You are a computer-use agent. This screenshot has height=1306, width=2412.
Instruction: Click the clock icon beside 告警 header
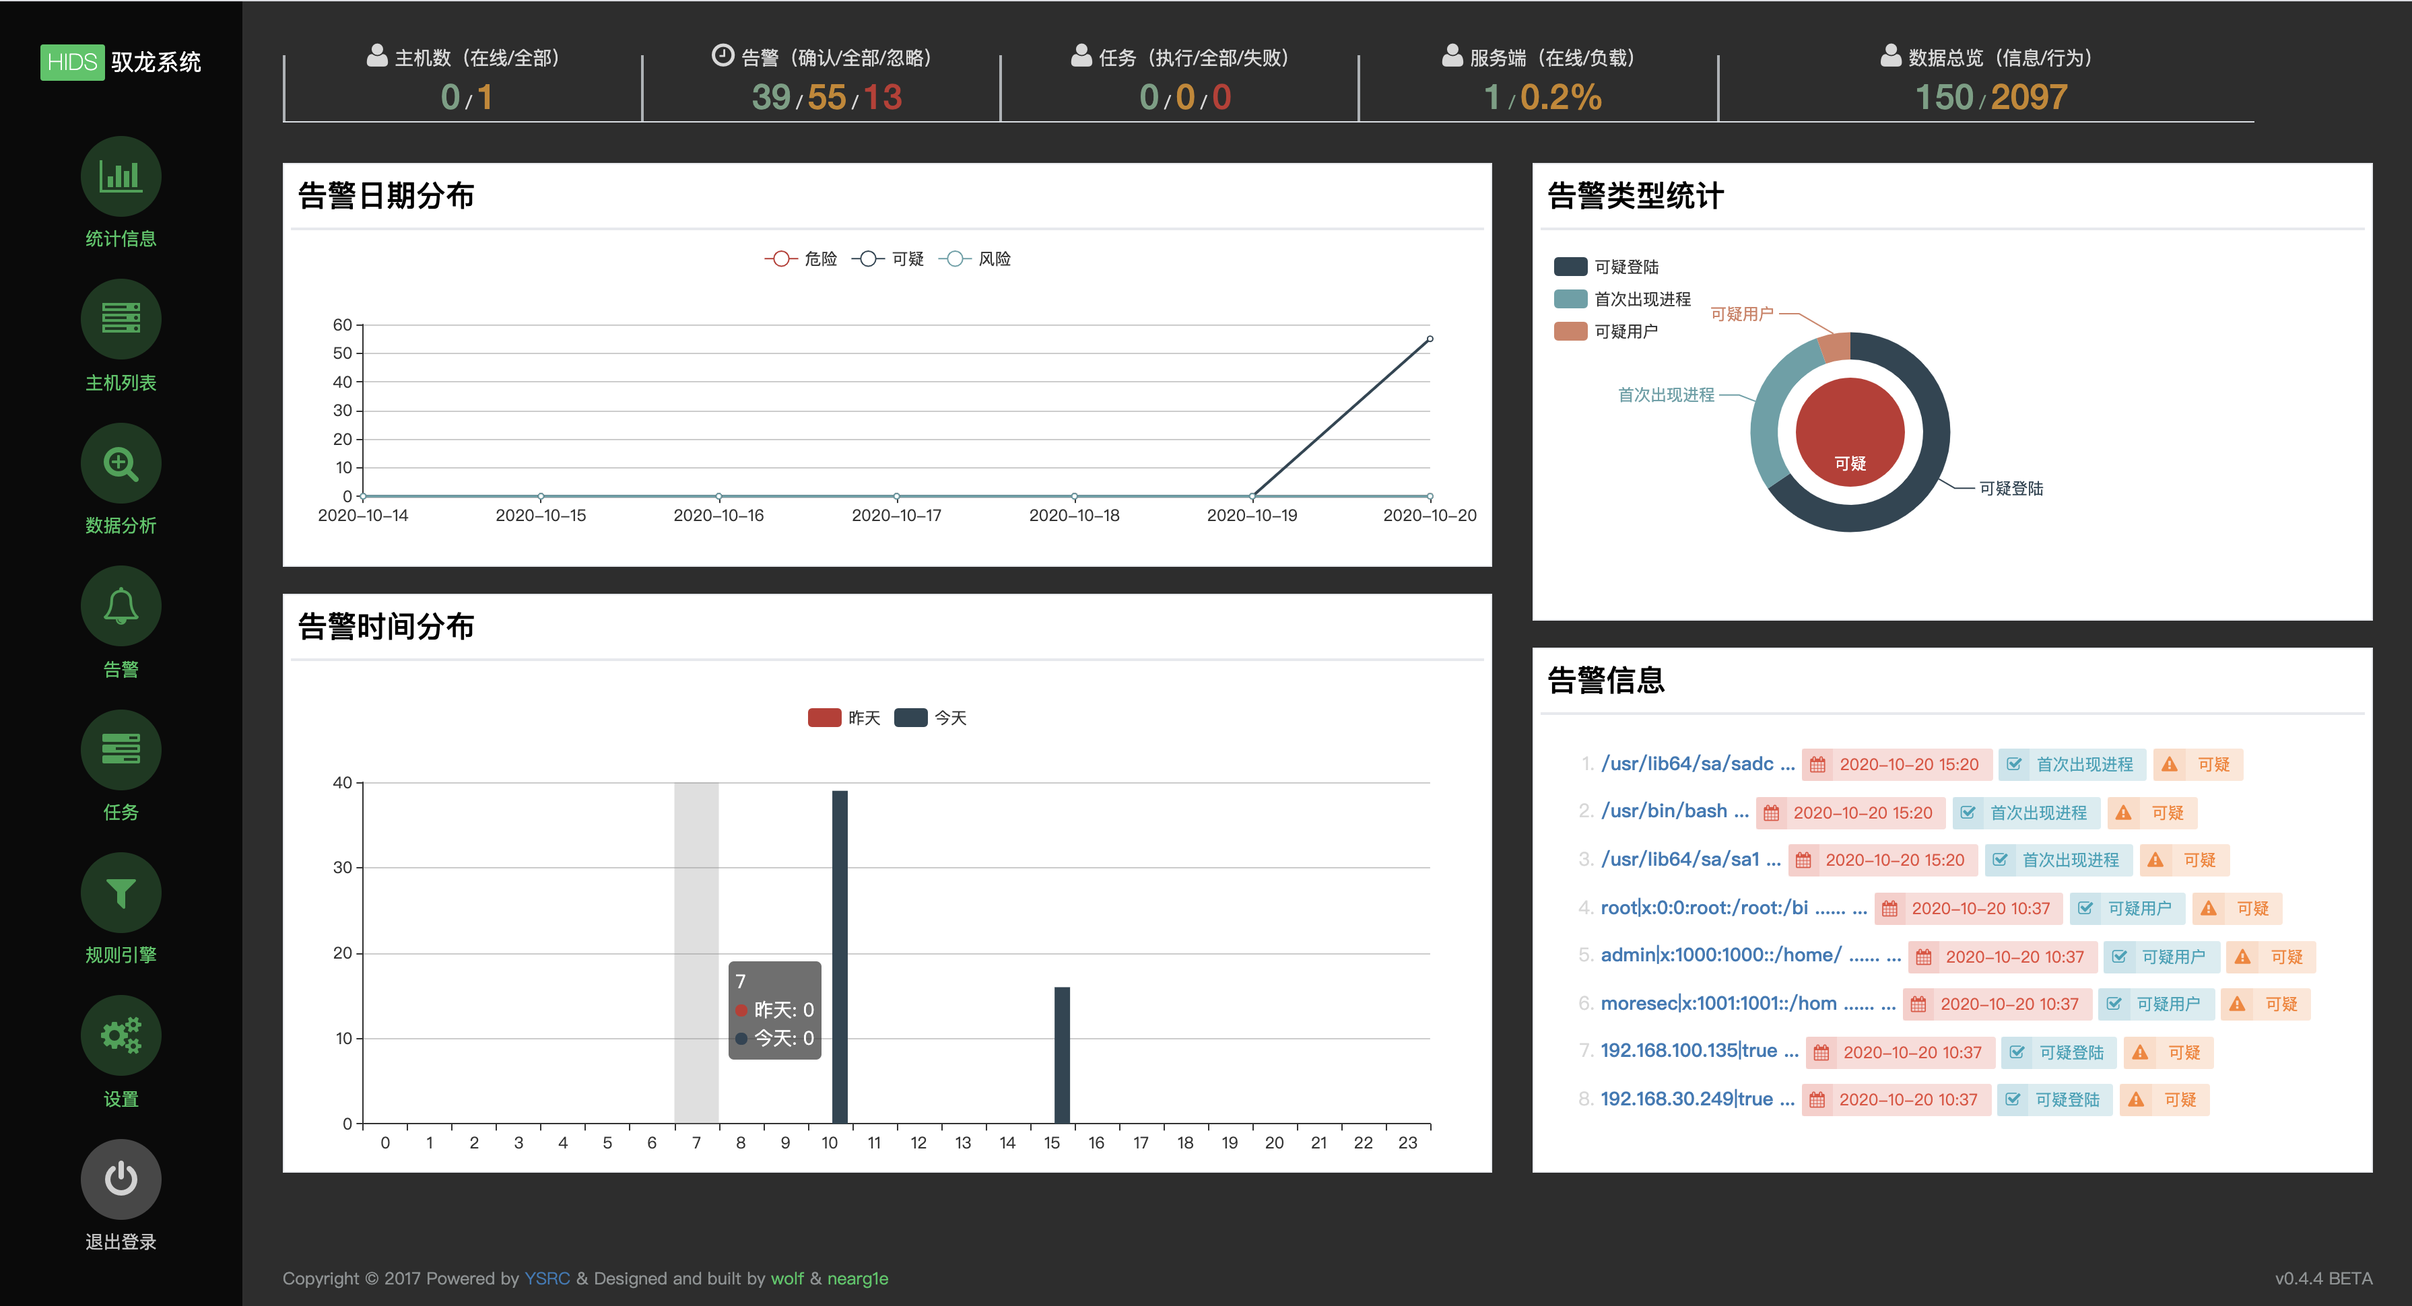coord(722,56)
